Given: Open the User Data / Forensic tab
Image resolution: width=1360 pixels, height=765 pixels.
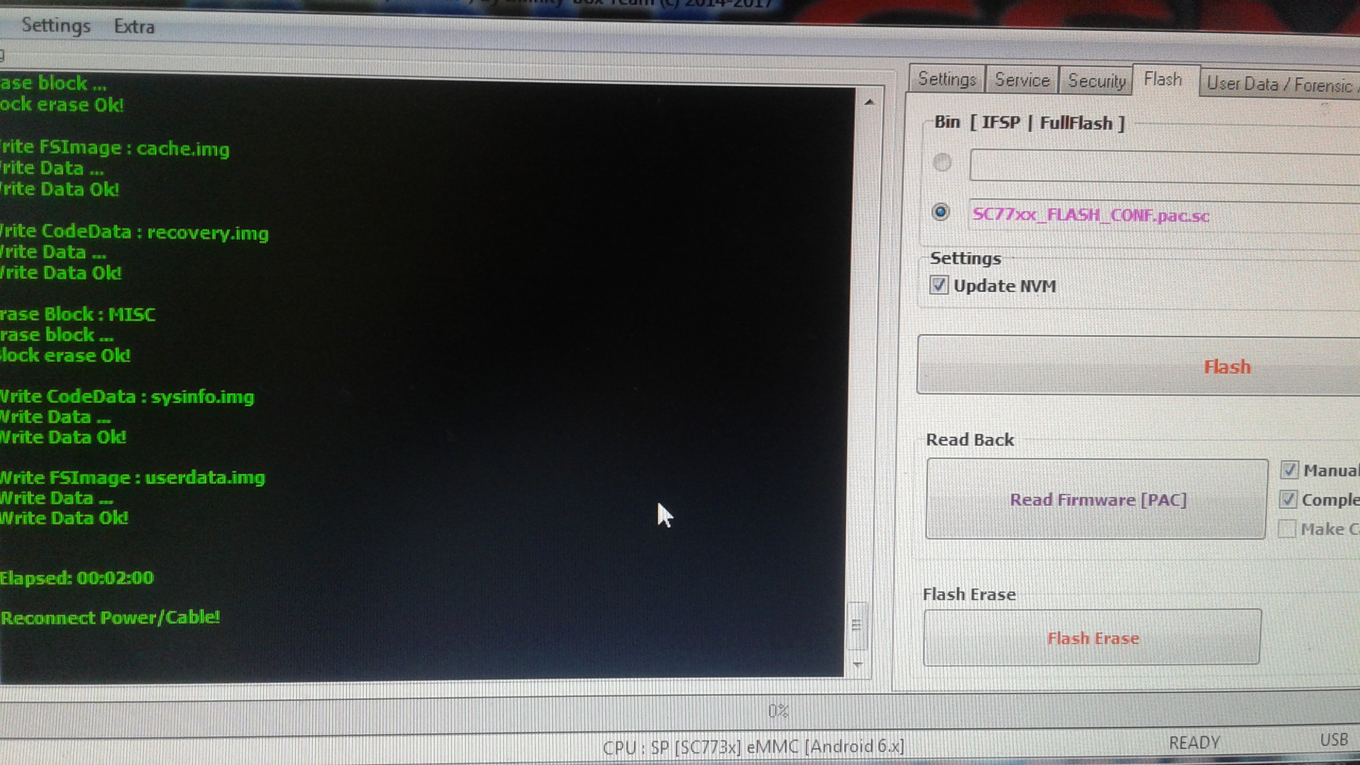Looking at the screenshot, I should (x=1279, y=84).
